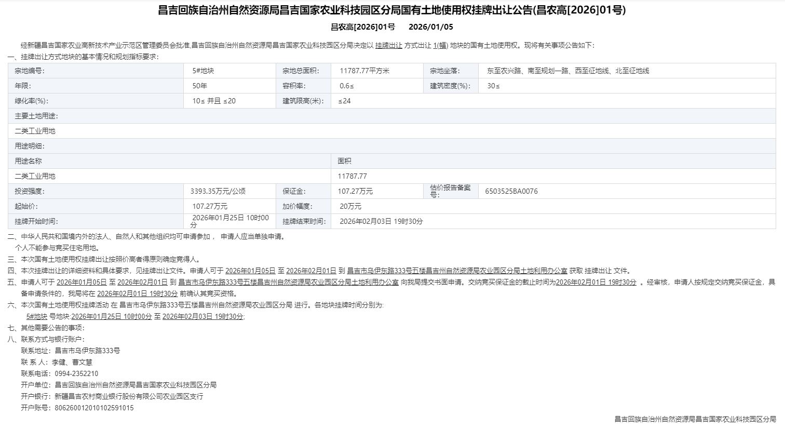Click the 起始价 starting price value
The width and height of the screenshot is (785, 429).
coord(210,206)
